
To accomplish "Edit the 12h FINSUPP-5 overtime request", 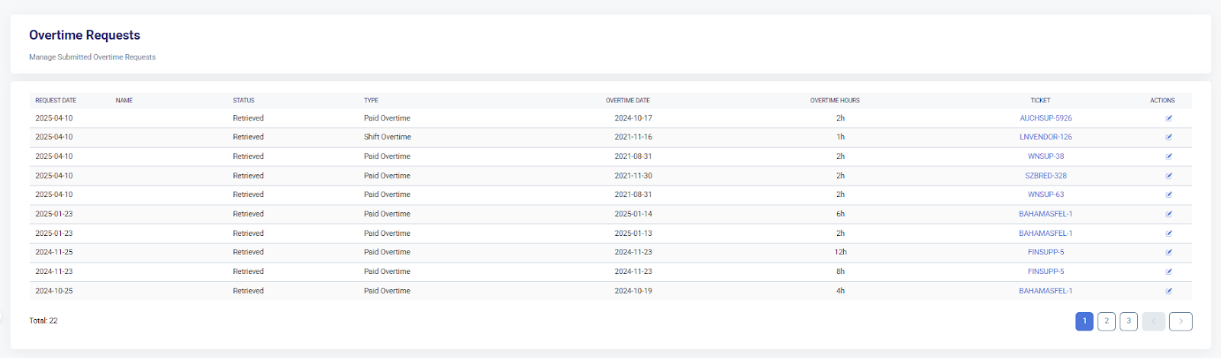I will point(1168,253).
